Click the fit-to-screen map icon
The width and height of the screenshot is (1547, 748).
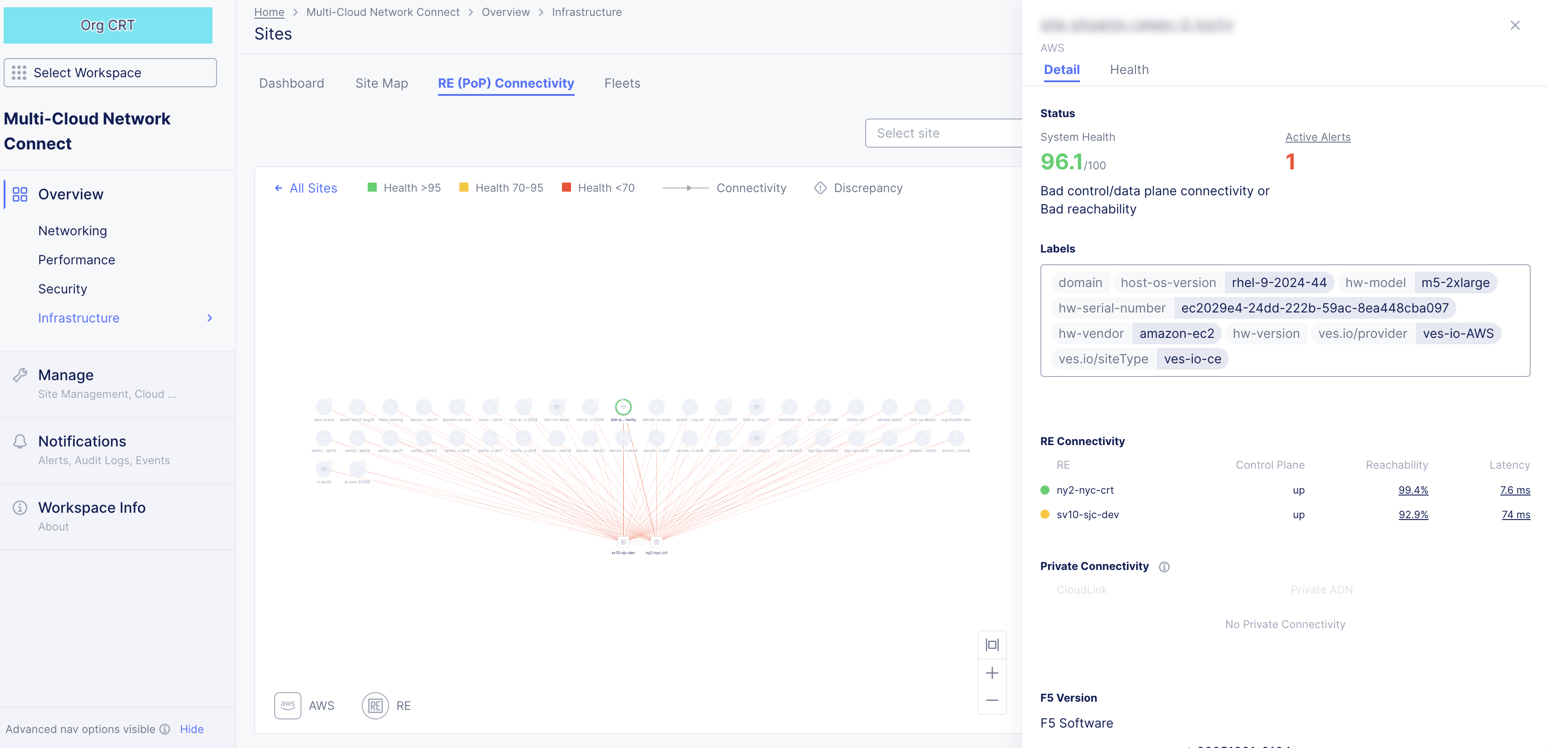(x=991, y=644)
